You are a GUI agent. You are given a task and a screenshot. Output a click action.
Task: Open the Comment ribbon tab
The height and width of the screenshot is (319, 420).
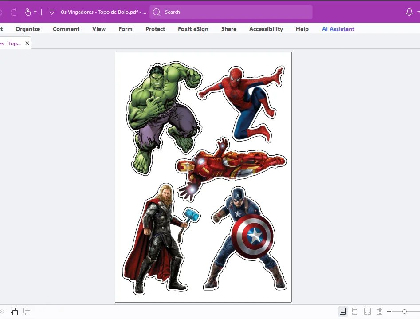tap(66, 29)
